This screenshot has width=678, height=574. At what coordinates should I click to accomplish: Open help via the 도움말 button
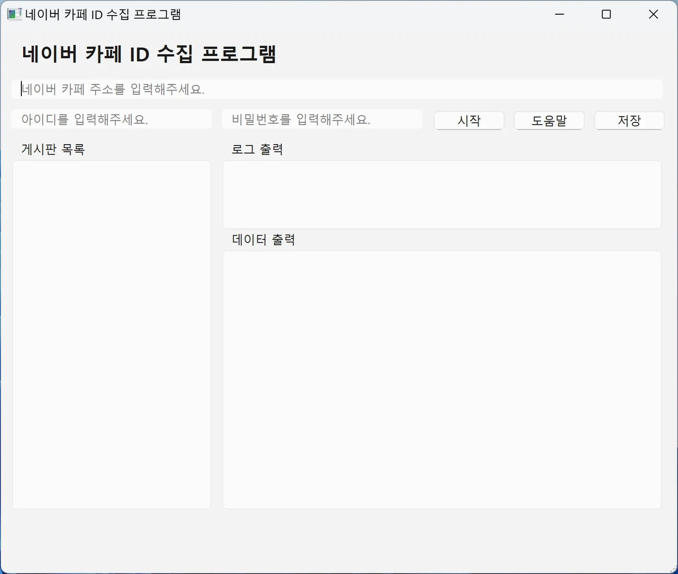tap(549, 120)
